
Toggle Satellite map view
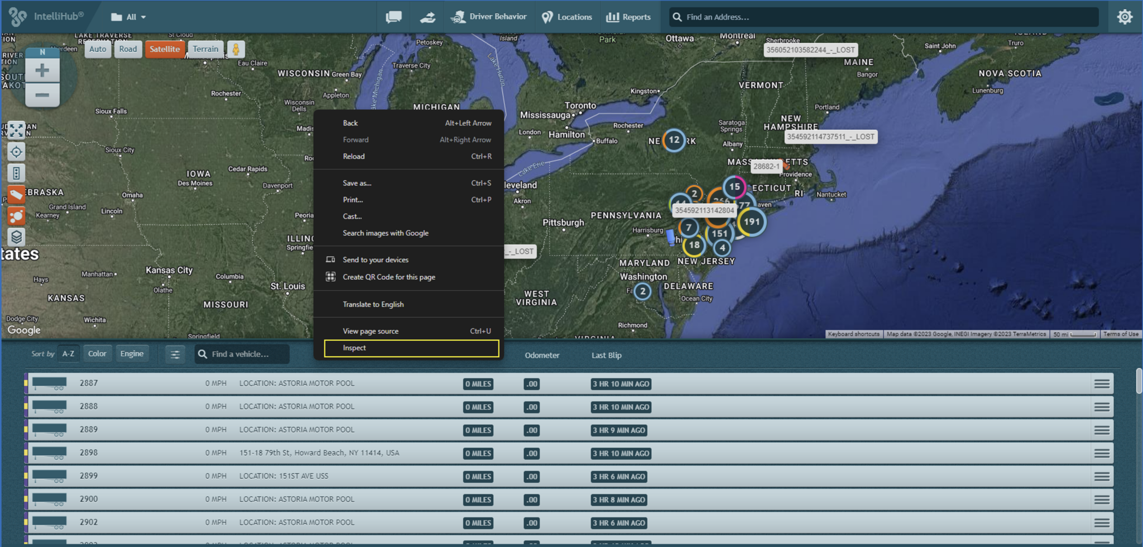click(x=165, y=49)
